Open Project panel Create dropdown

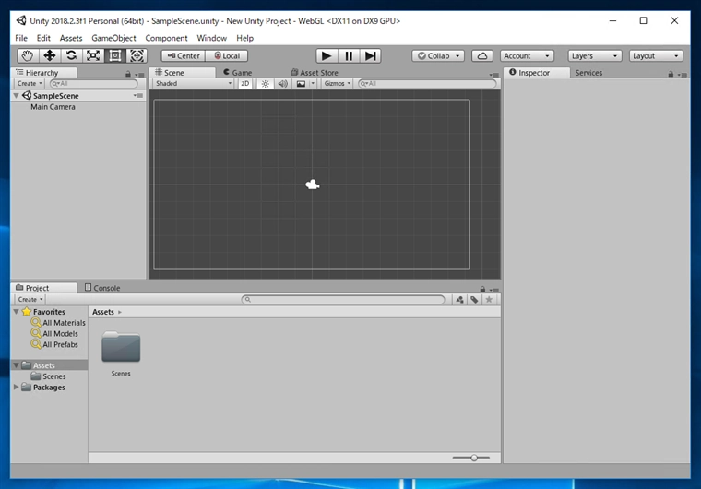(30, 299)
